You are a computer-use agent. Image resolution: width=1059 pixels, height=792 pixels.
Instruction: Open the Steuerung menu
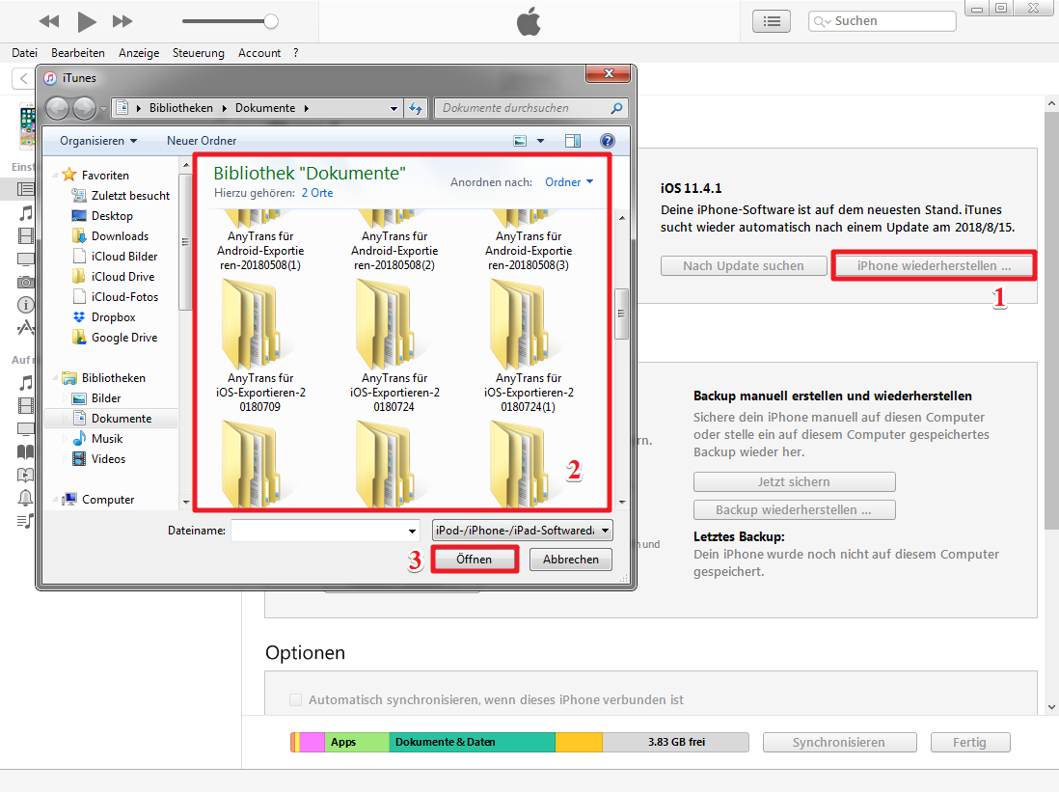coord(198,53)
